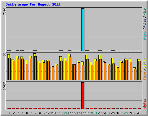Image resolution: width=148 pixels, height=116 pixels.
Task: Click the 'KBytes' legend label
Action: (x=145, y=104)
